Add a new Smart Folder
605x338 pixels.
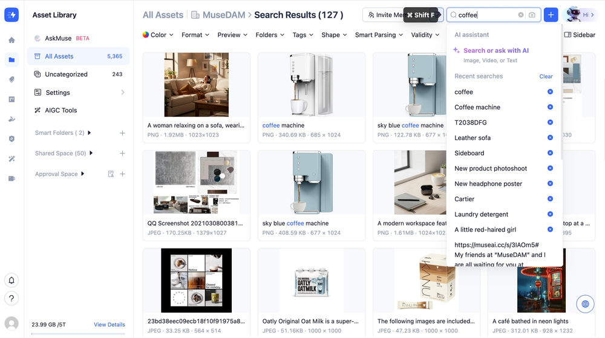click(x=122, y=133)
